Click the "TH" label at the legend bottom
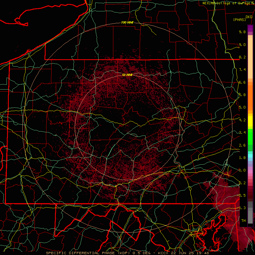255x255 pixels. [243, 221]
